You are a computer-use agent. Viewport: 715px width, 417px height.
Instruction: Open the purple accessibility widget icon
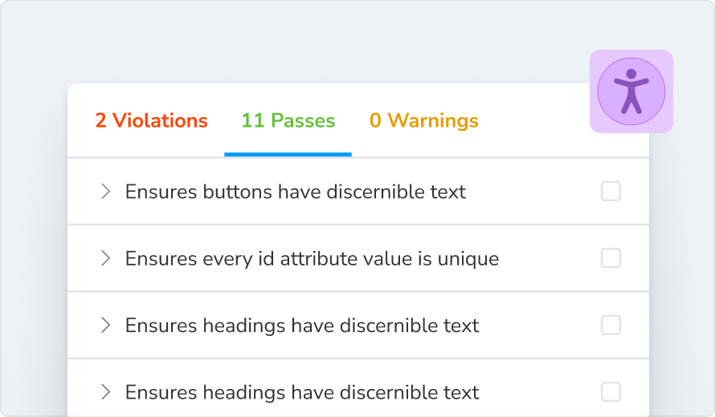631,91
